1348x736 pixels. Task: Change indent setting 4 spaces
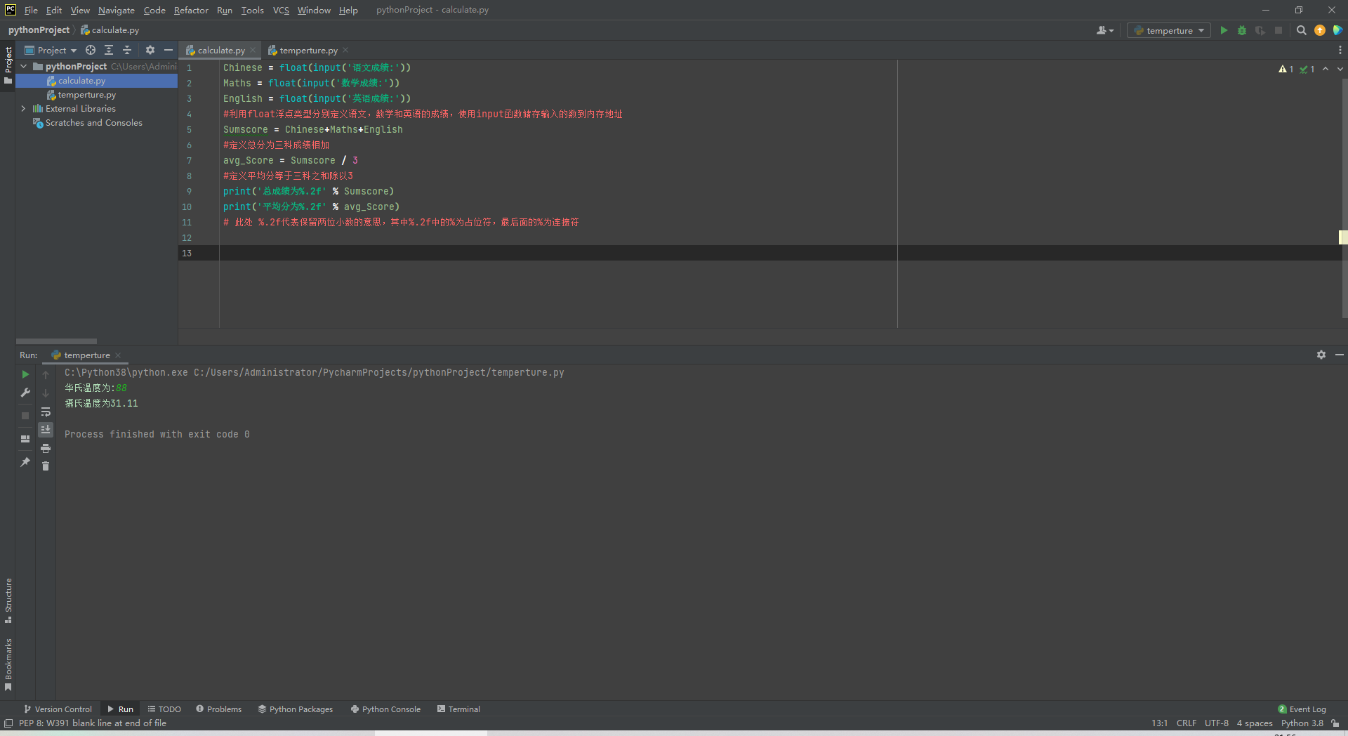click(1255, 723)
